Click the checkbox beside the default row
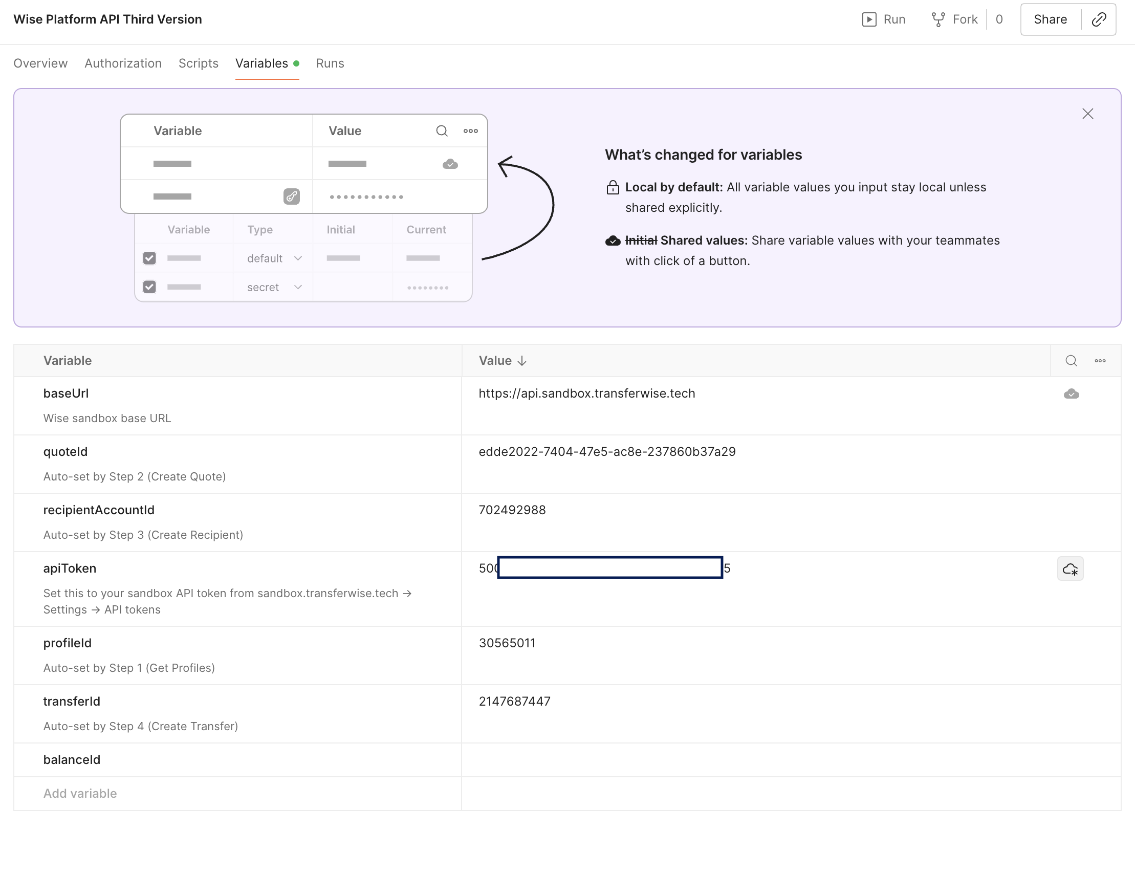 click(x=149, y=258)
